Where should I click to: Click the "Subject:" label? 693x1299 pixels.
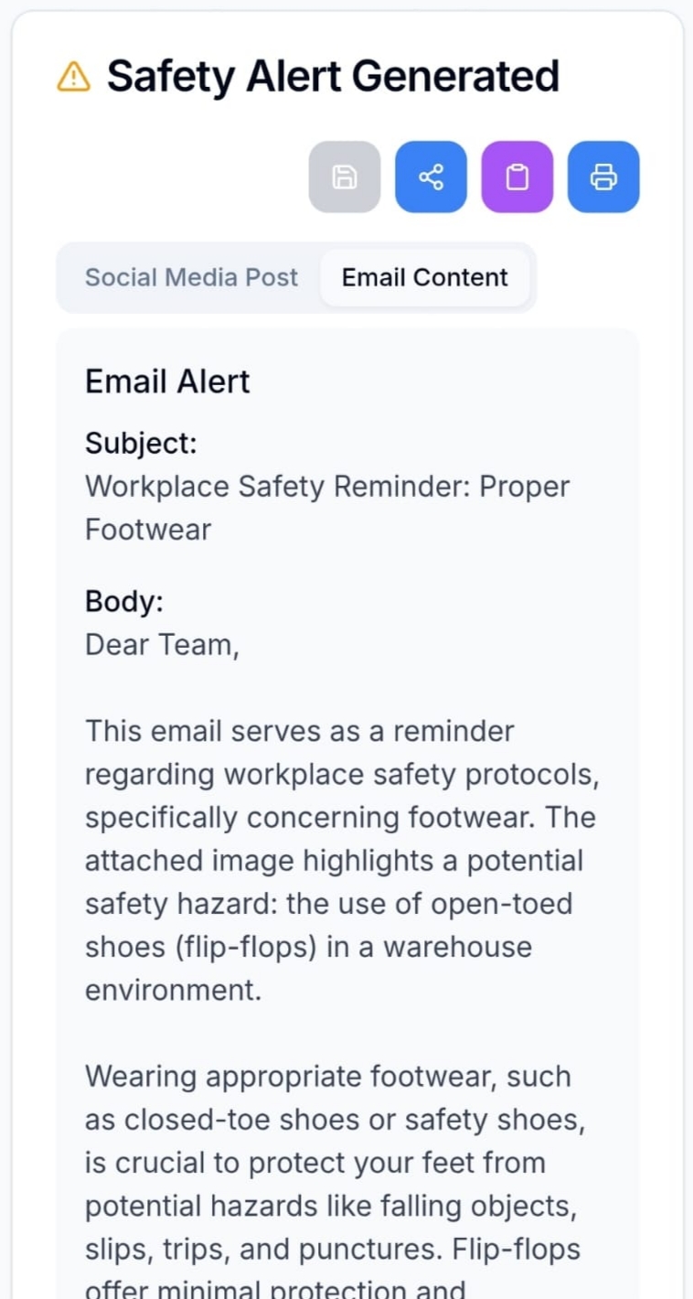coord(141,443)
